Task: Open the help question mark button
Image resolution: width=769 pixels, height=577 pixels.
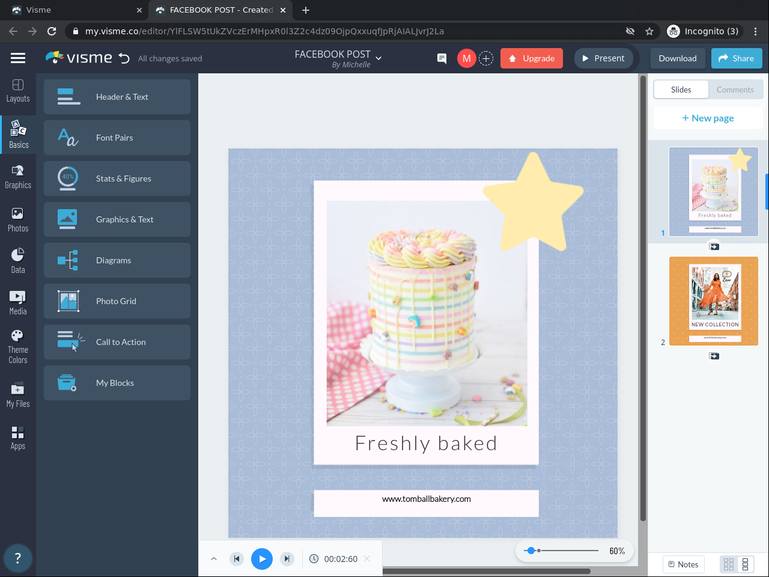Action: tap(17, 558)
